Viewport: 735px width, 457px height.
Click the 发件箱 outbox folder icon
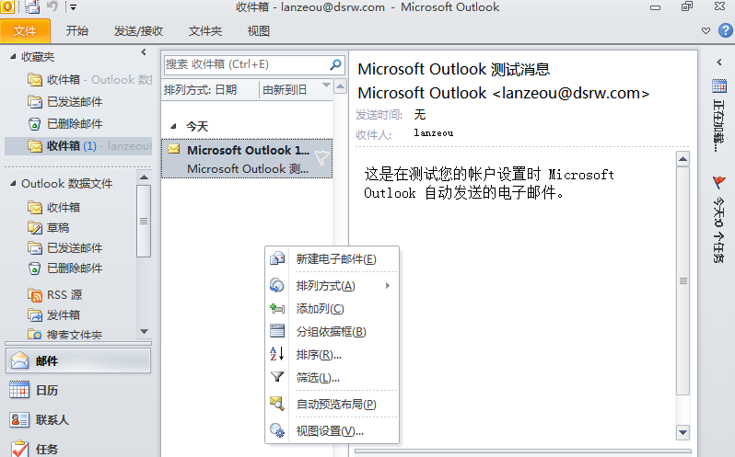[x=35, y=314]
